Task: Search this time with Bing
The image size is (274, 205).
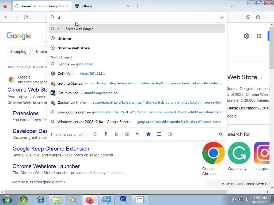Action: [x=116, y=134]
